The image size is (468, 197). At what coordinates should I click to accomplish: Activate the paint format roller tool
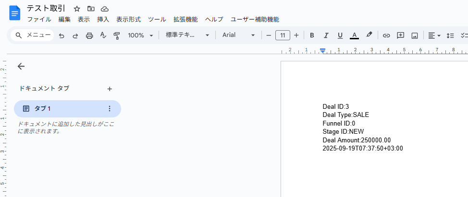point(116,35)
